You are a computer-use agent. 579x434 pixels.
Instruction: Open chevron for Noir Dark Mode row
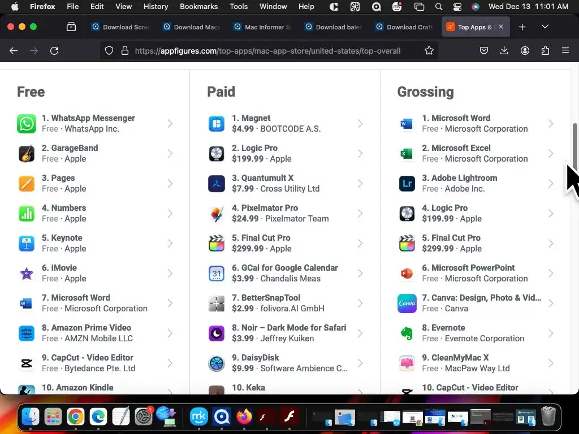(x=360, y=333)
